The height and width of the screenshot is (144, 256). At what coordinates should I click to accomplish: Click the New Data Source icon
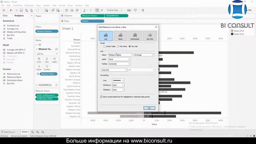(x=26, y=10)
